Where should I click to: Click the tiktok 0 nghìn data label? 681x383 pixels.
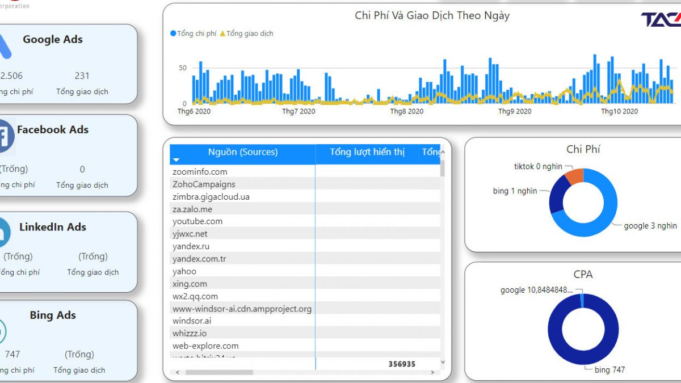(538, 166)
